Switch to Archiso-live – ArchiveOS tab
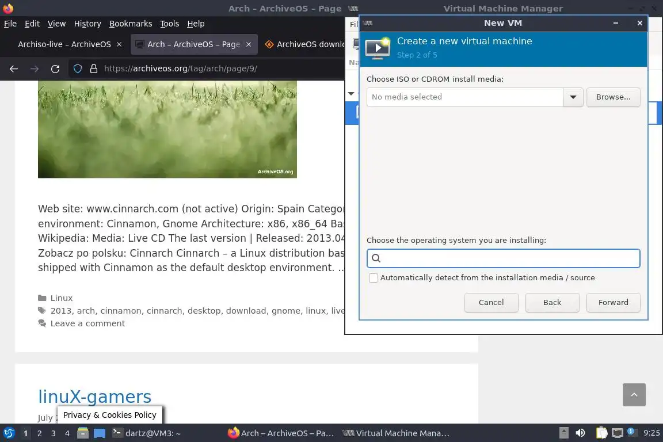This screenshot has width=663, height=442. click(x=64, y=44)
